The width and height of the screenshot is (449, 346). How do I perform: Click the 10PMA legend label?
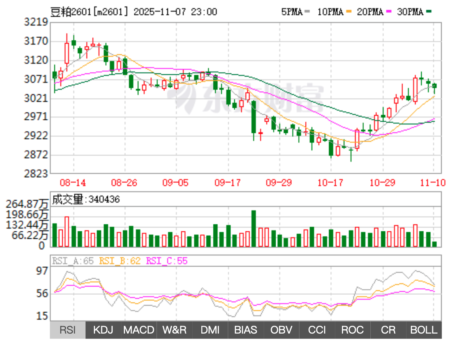(x=330, y=12)
